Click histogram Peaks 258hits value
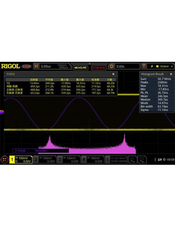 (x=163, y=82)
